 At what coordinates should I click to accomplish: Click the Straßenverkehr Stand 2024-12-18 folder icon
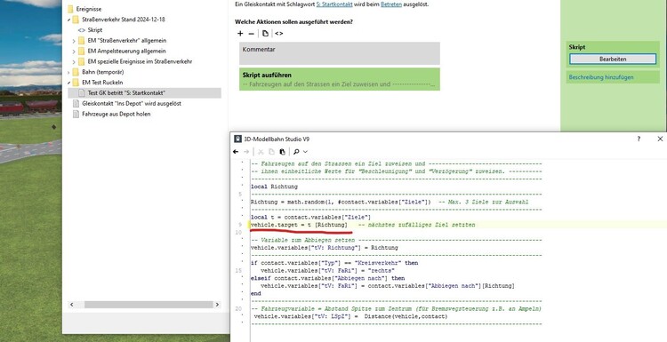pos(76,20)
